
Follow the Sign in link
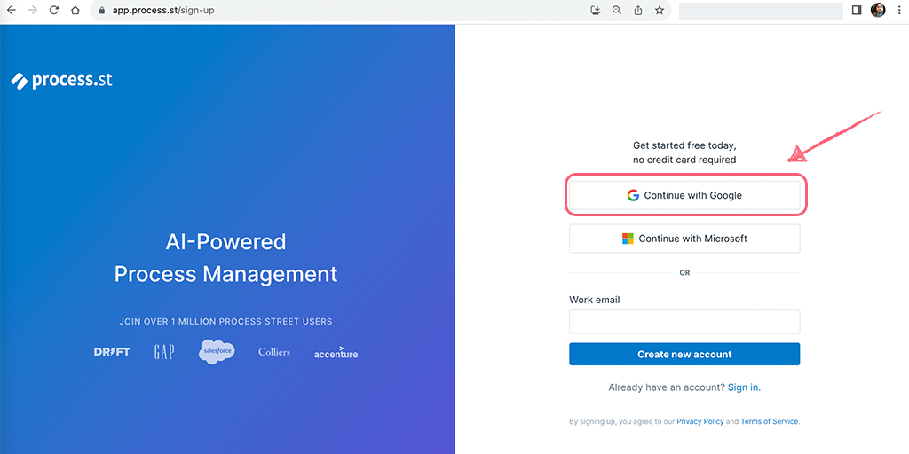(744, 387)
